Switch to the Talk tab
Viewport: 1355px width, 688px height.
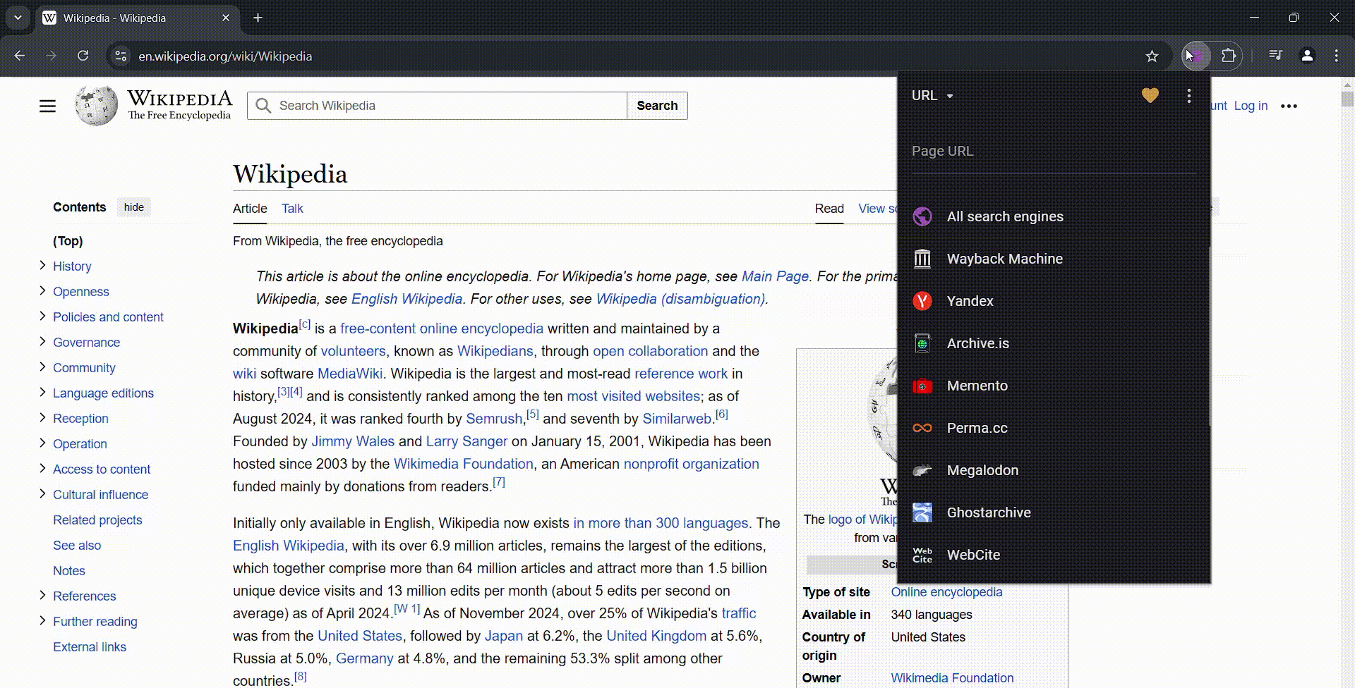pyautogui.click(x=292, y=209)
